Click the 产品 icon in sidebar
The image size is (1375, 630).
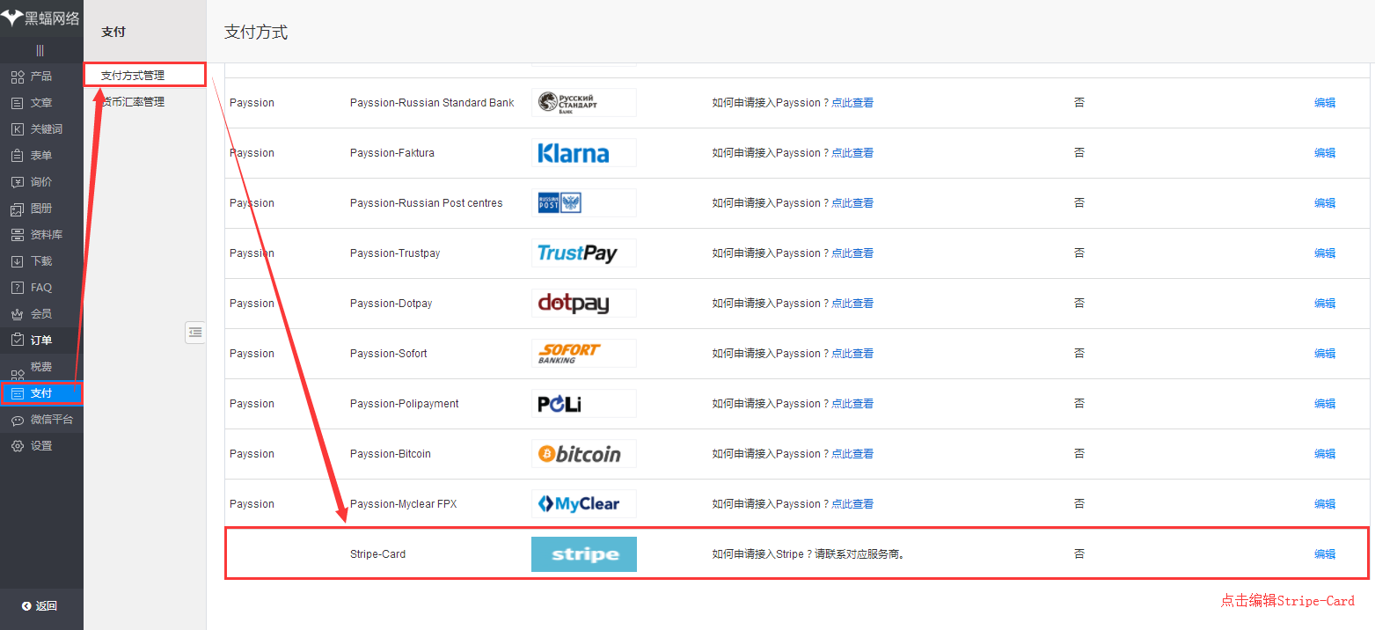click(18, 77)
